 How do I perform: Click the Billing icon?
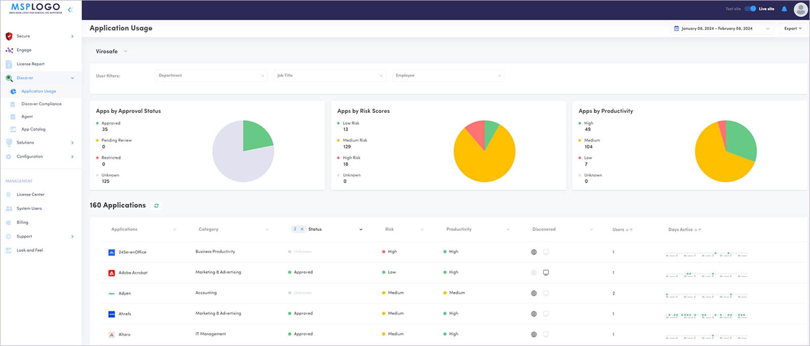[x=9, y=223]
